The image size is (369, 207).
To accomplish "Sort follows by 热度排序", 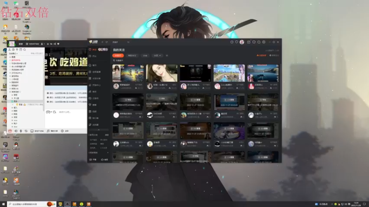I will click(x=262, y=55).
